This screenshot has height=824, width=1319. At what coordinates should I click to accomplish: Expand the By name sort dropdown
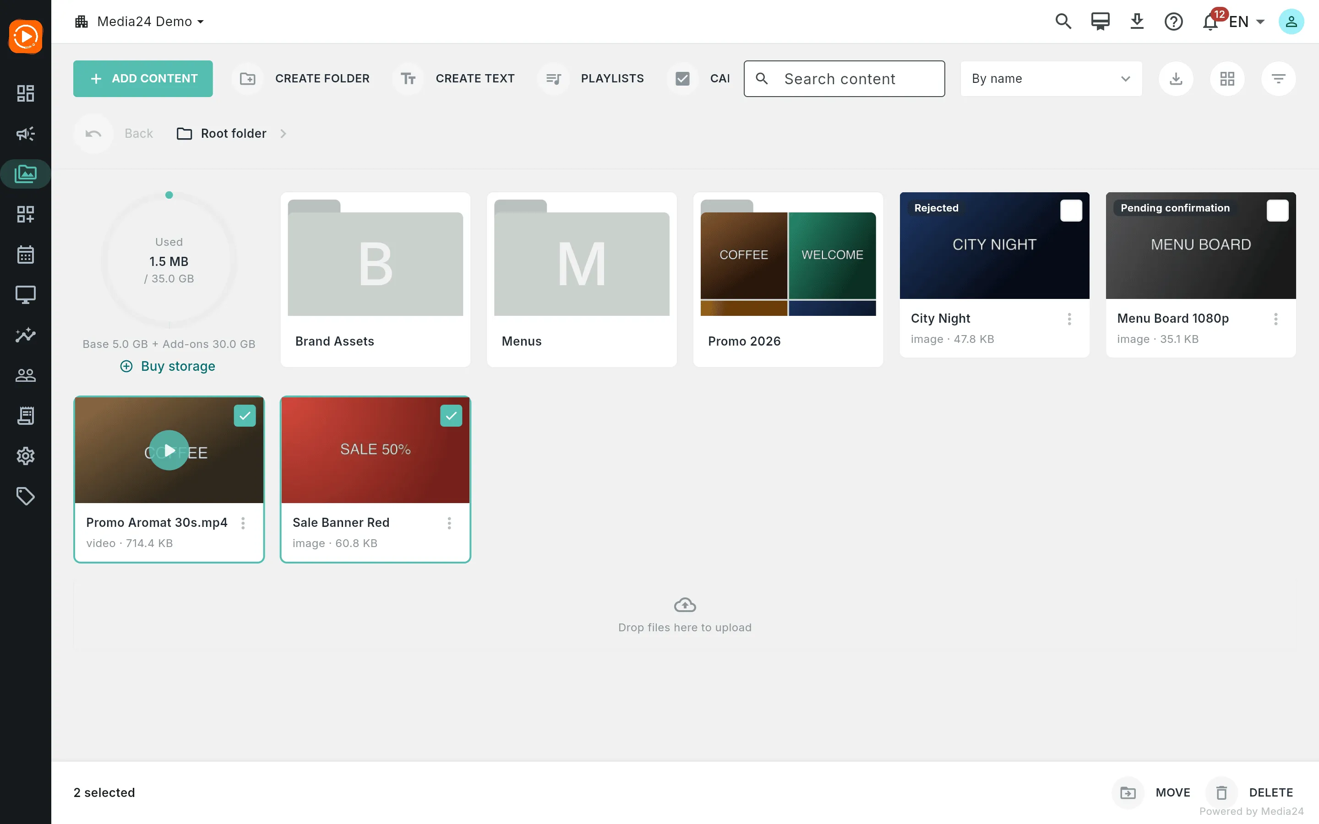1051,78
